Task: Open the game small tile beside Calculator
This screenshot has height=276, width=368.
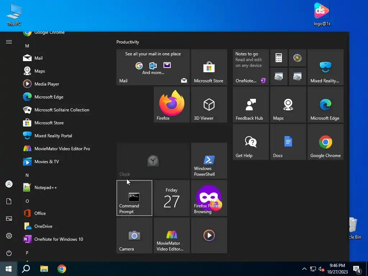Action: click(297, 58)
